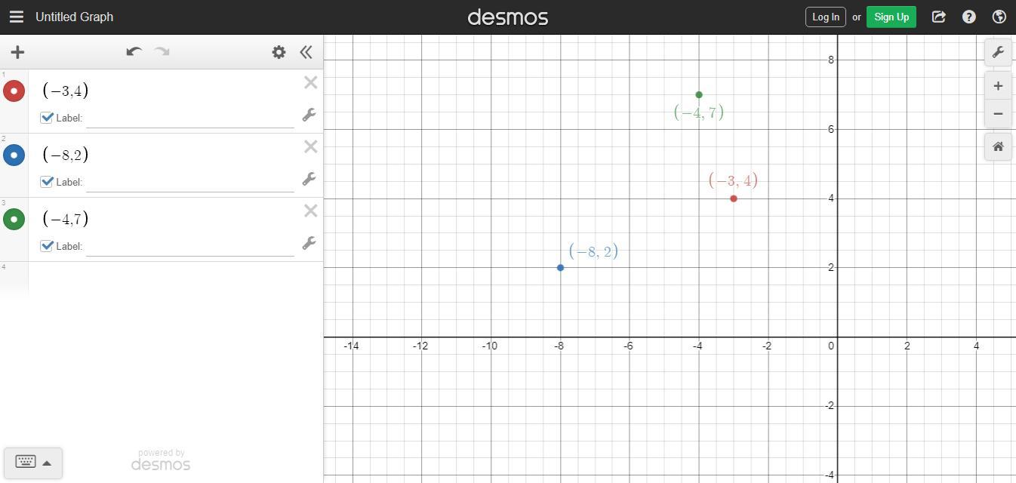
Task: Open expression list settings gear
Action: (x=279, y=52)
